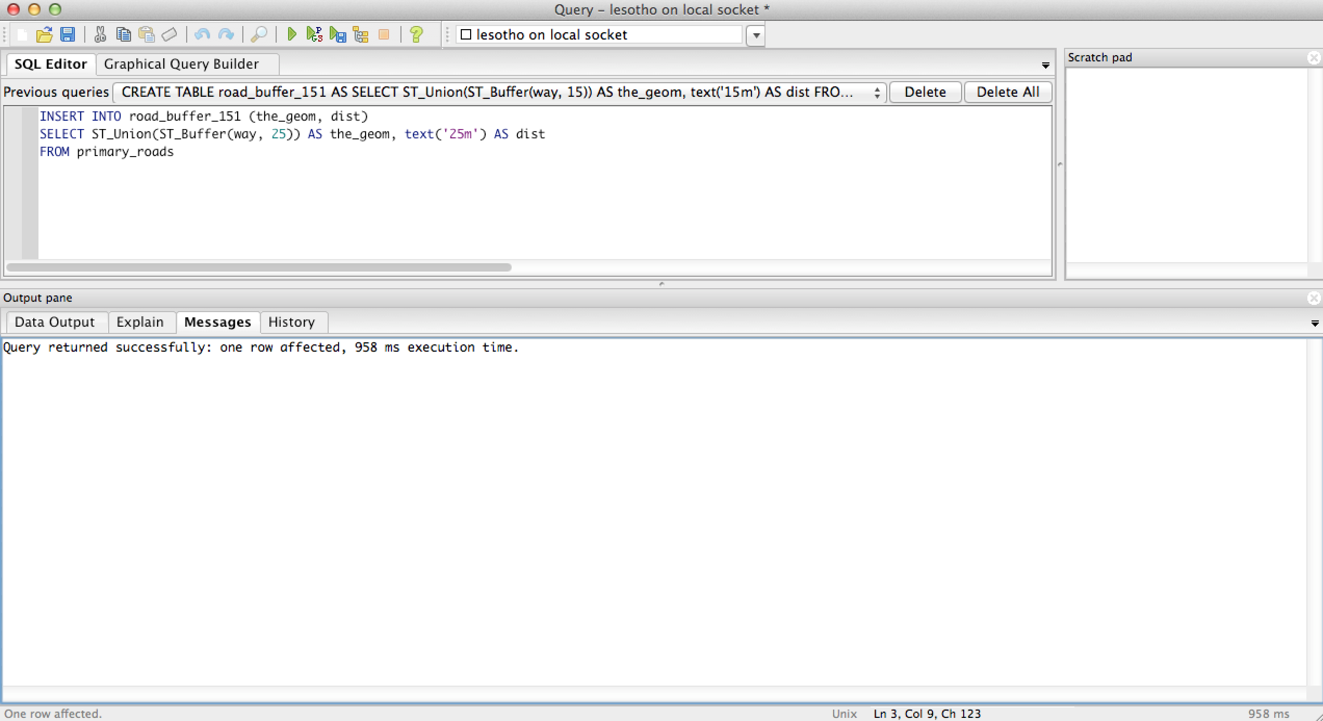The width and height of the screenshot is (1323, 721).
Task: Open the SQL editor tab list arrow
Action: click(x=1045, y=66)
